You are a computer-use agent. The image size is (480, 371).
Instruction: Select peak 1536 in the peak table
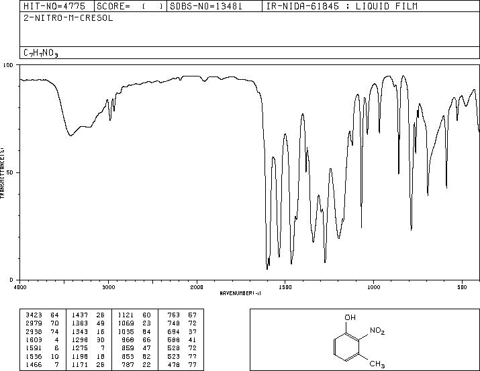[x=34, y=357]
